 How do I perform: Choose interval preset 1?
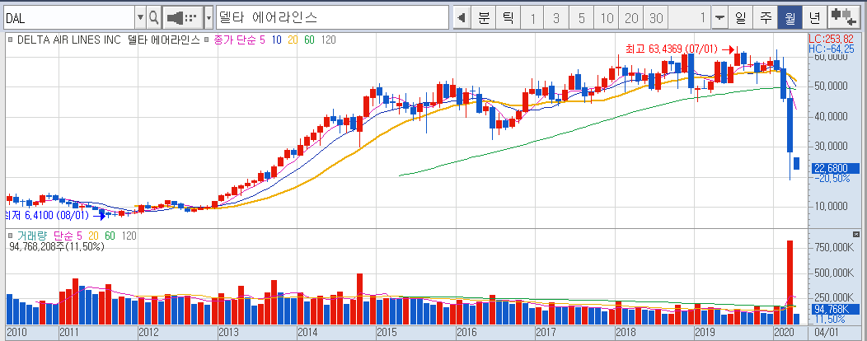tap(532, 18)
